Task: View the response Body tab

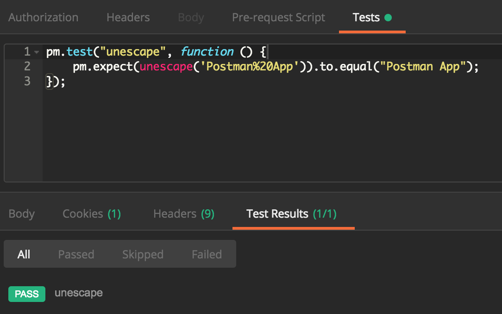Action: tap(21, 214)
